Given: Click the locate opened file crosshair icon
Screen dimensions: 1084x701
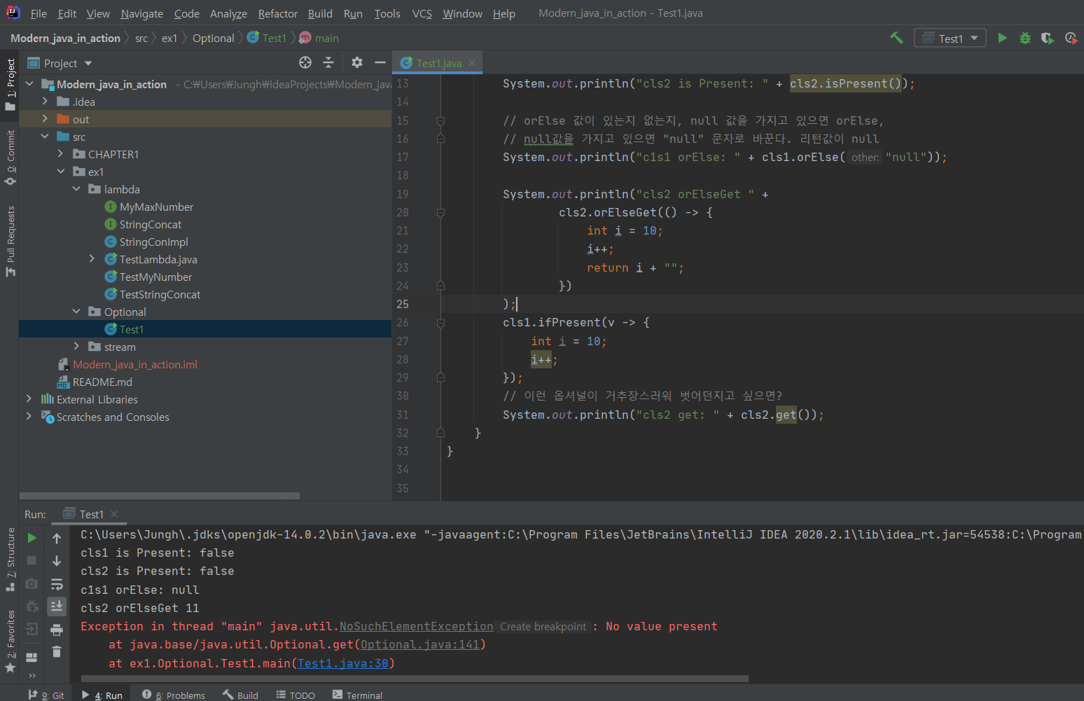Looking at the screenshot, I should [305, 62].
